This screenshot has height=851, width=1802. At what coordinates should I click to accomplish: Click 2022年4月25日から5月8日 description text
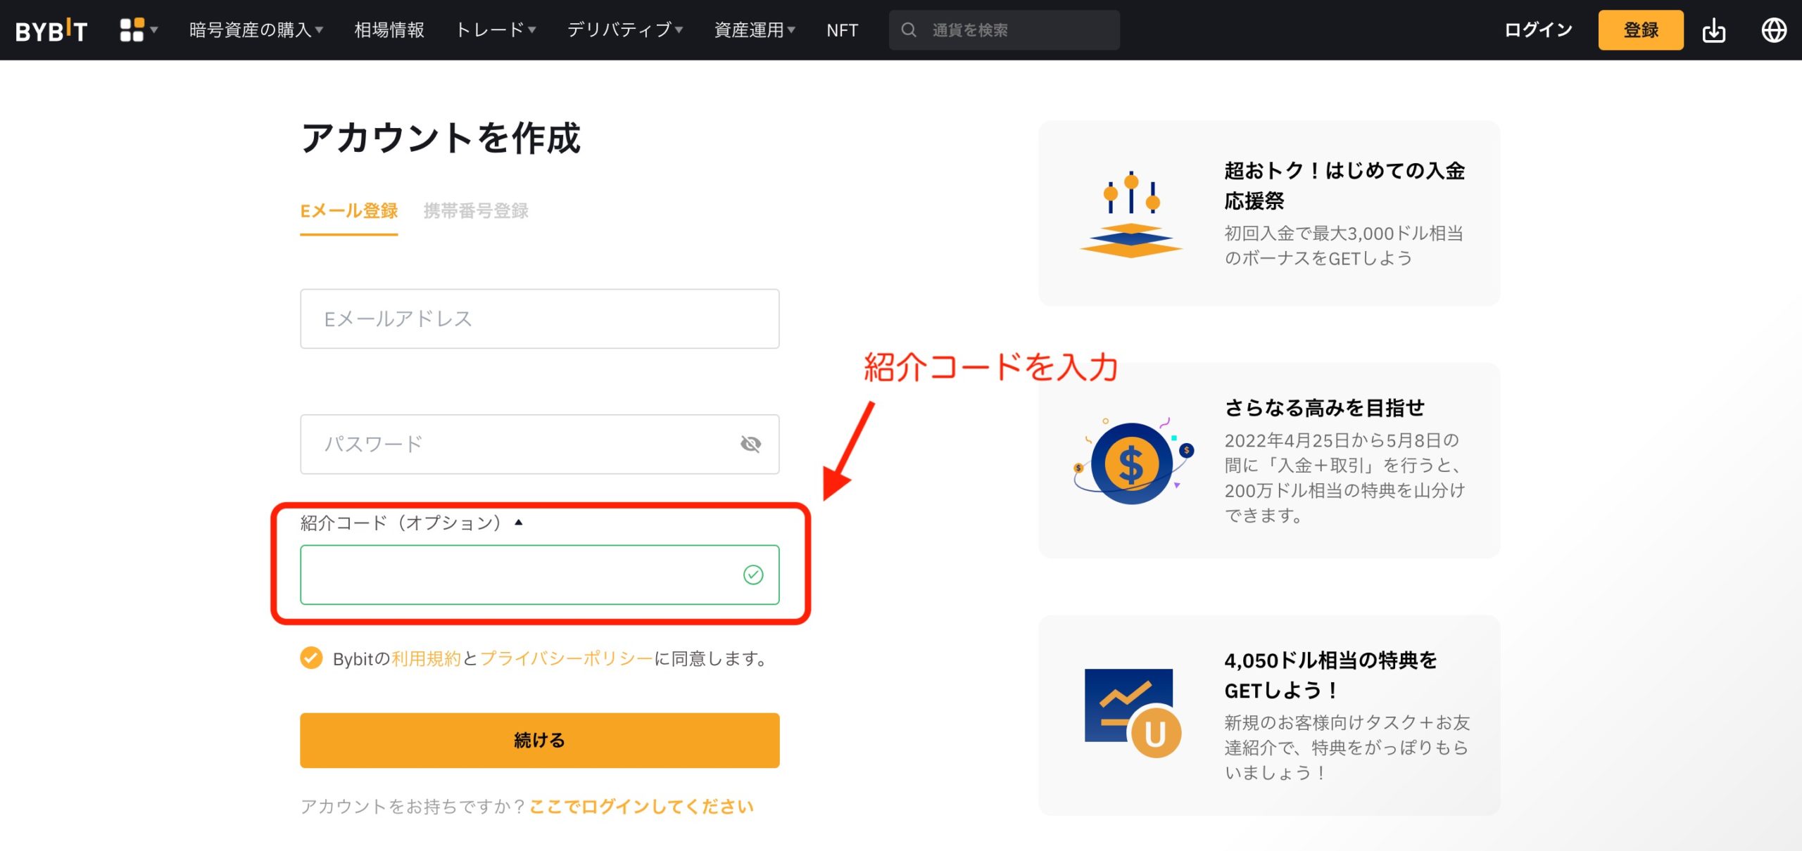[x=1344, y=478]
